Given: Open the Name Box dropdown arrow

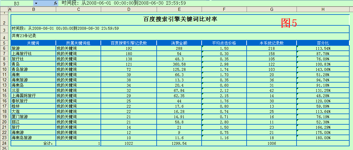Looking at the screenshot, I should pos(36,3).
